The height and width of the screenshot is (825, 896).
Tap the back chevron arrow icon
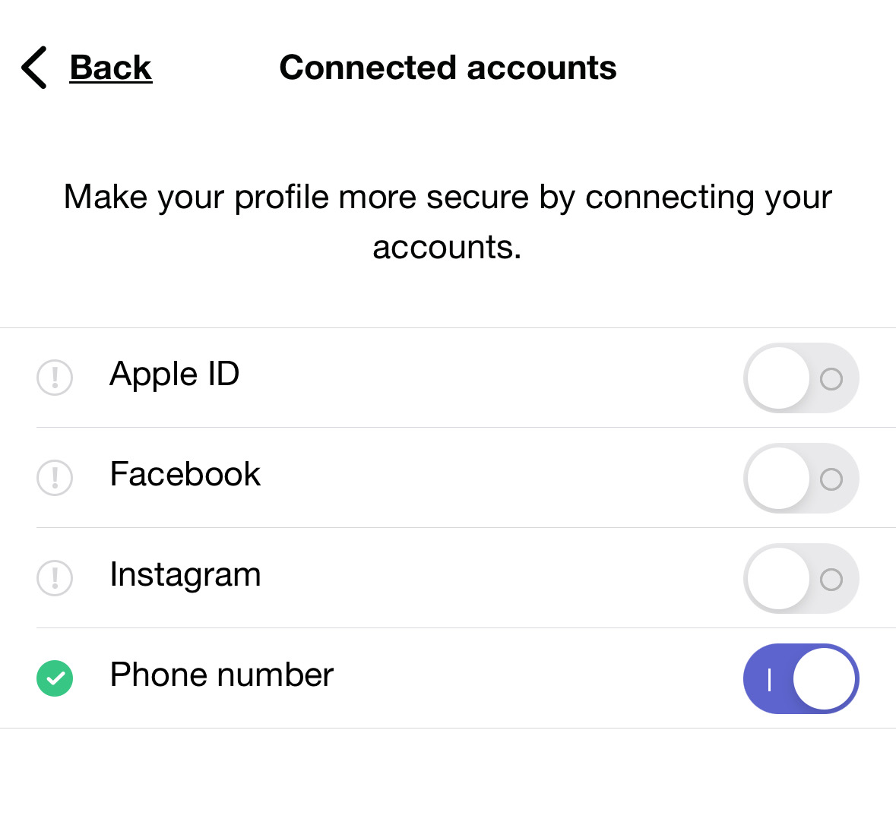(x=33, y=68)
